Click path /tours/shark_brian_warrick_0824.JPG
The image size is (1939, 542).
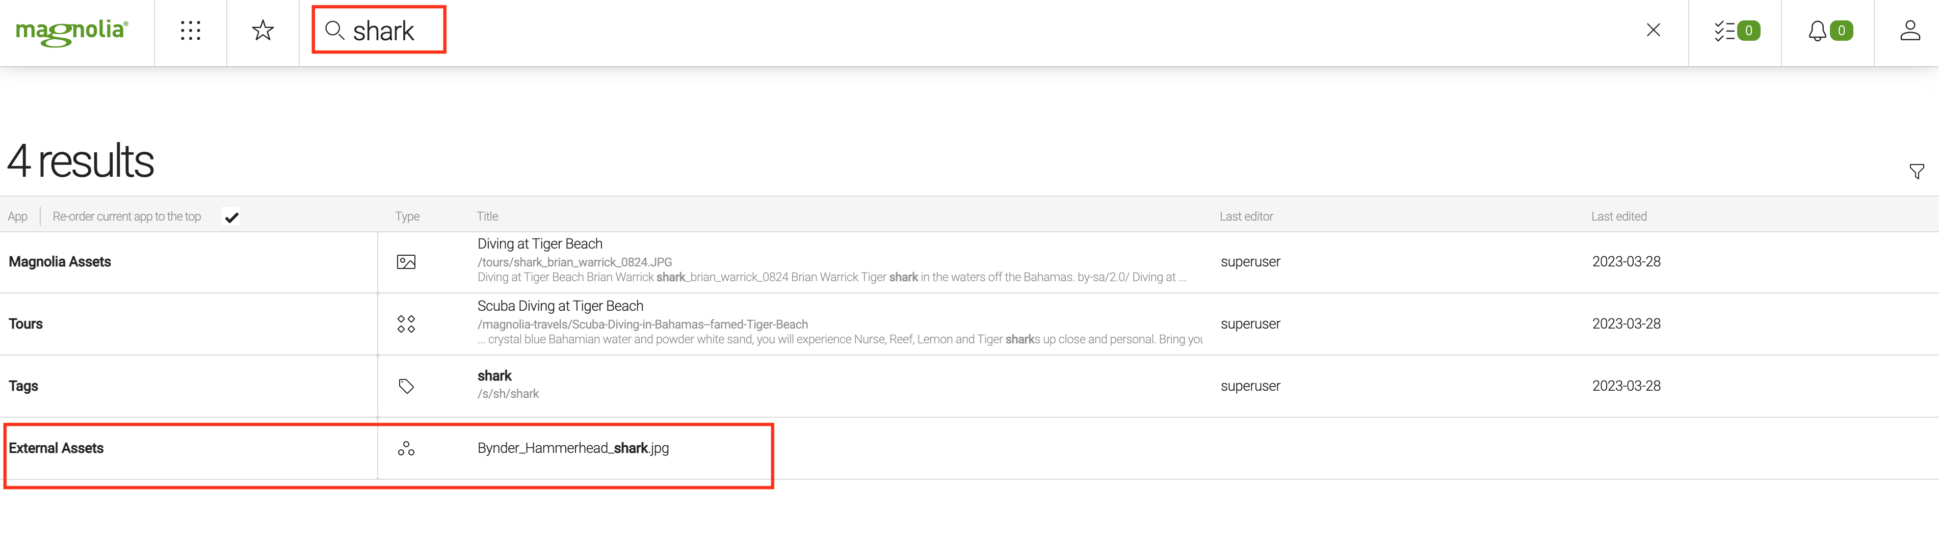pyautogui.click(x=574, y=262)
